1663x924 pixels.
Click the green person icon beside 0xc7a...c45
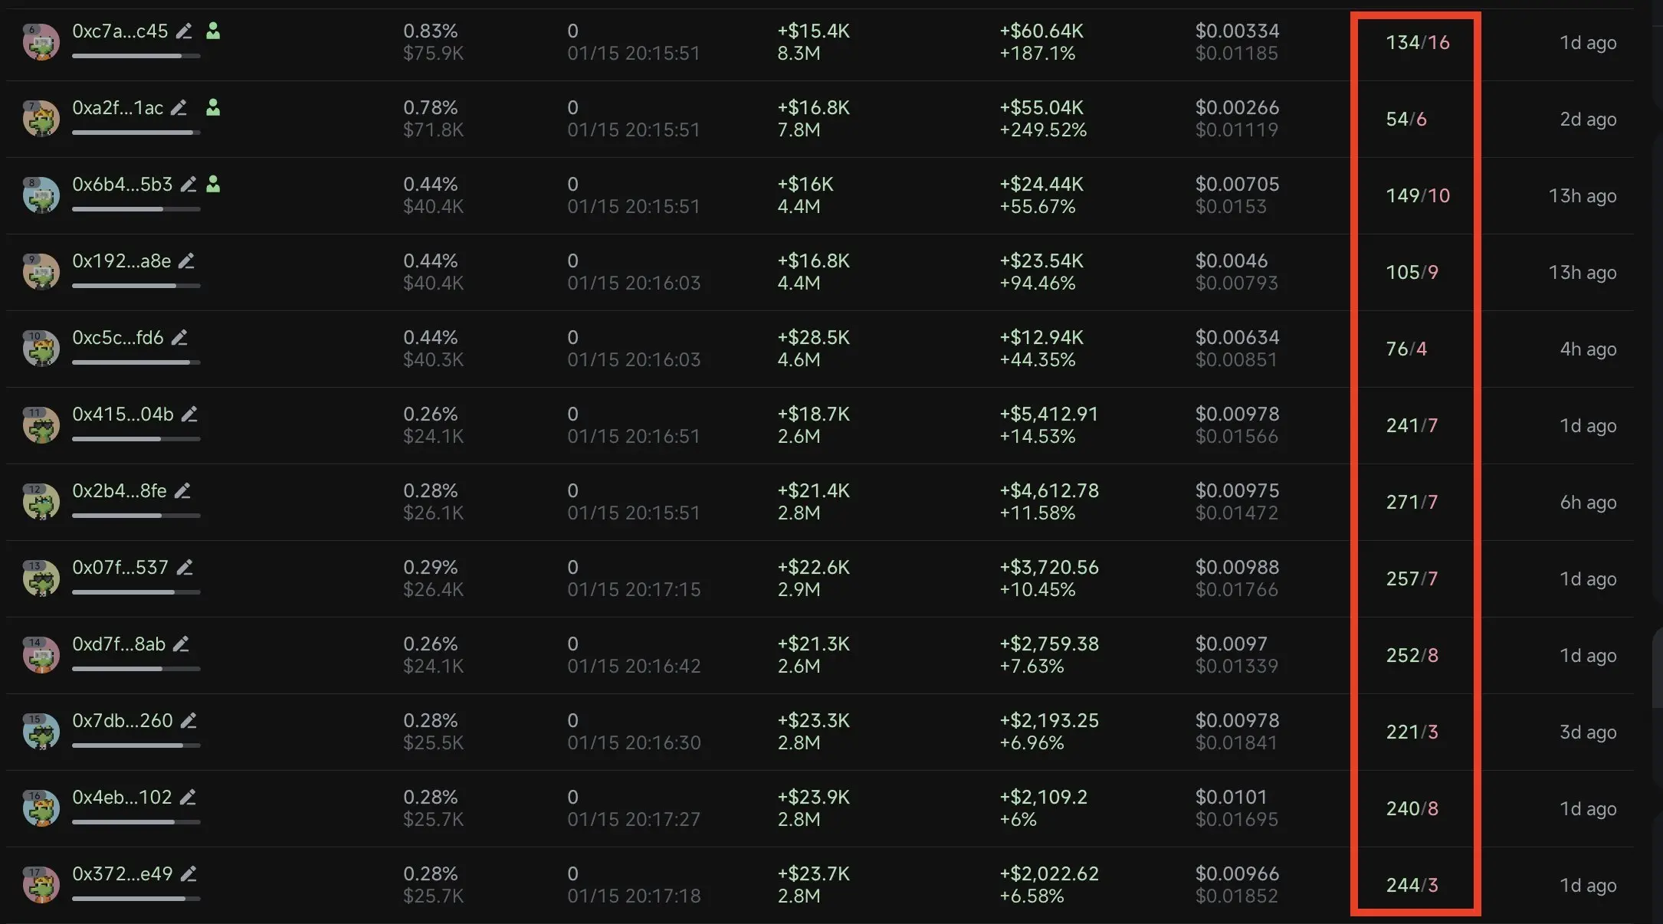click(x=213, y=31)
